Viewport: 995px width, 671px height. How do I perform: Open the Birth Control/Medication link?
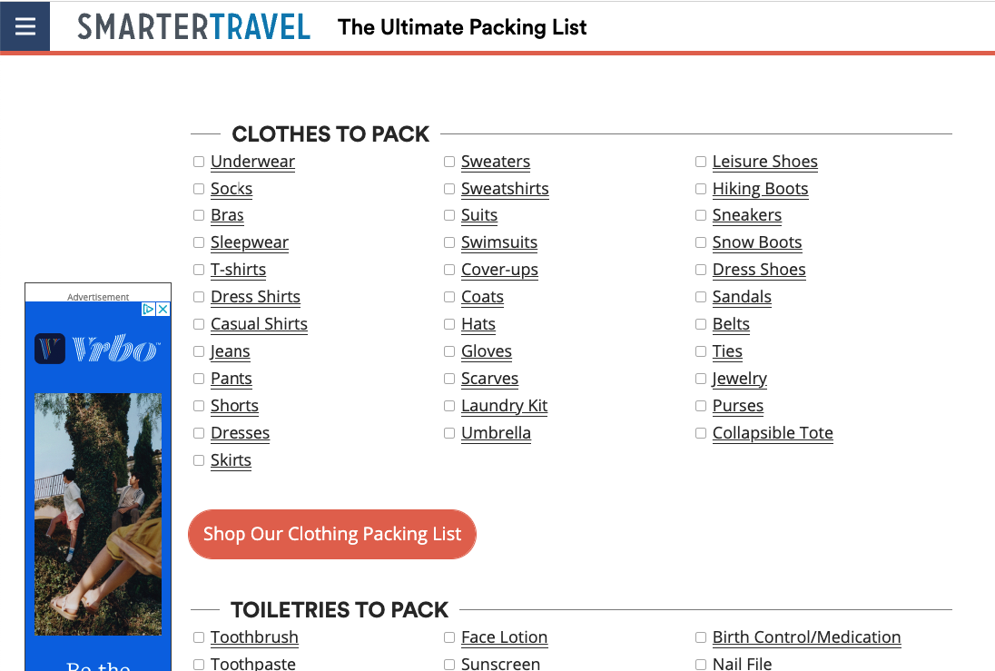coord(806,637)
